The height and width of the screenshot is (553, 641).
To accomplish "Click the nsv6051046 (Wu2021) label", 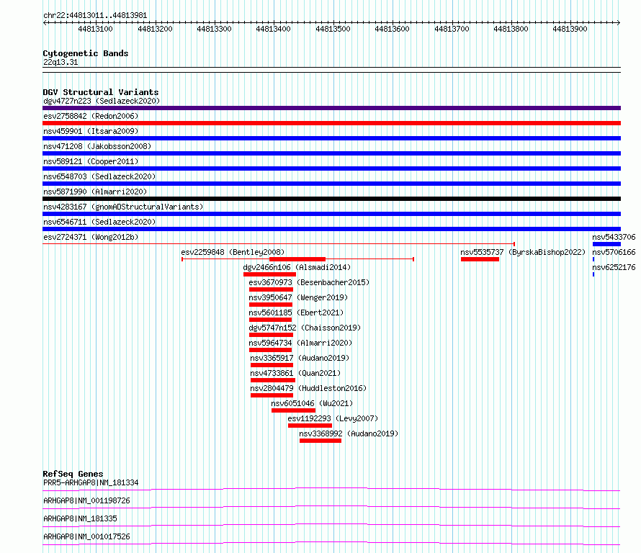I will tap(312, 403).
